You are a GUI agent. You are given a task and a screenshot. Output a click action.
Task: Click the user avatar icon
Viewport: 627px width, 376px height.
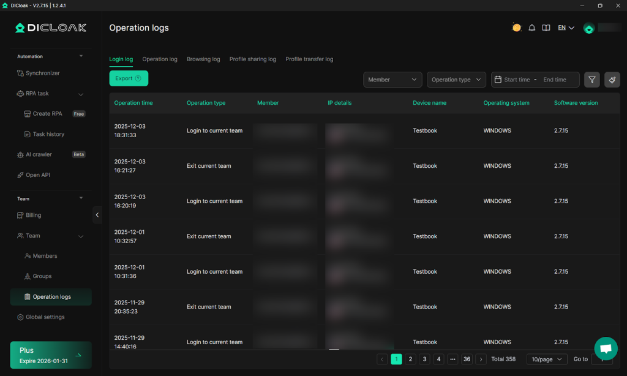tap(589, 28)
